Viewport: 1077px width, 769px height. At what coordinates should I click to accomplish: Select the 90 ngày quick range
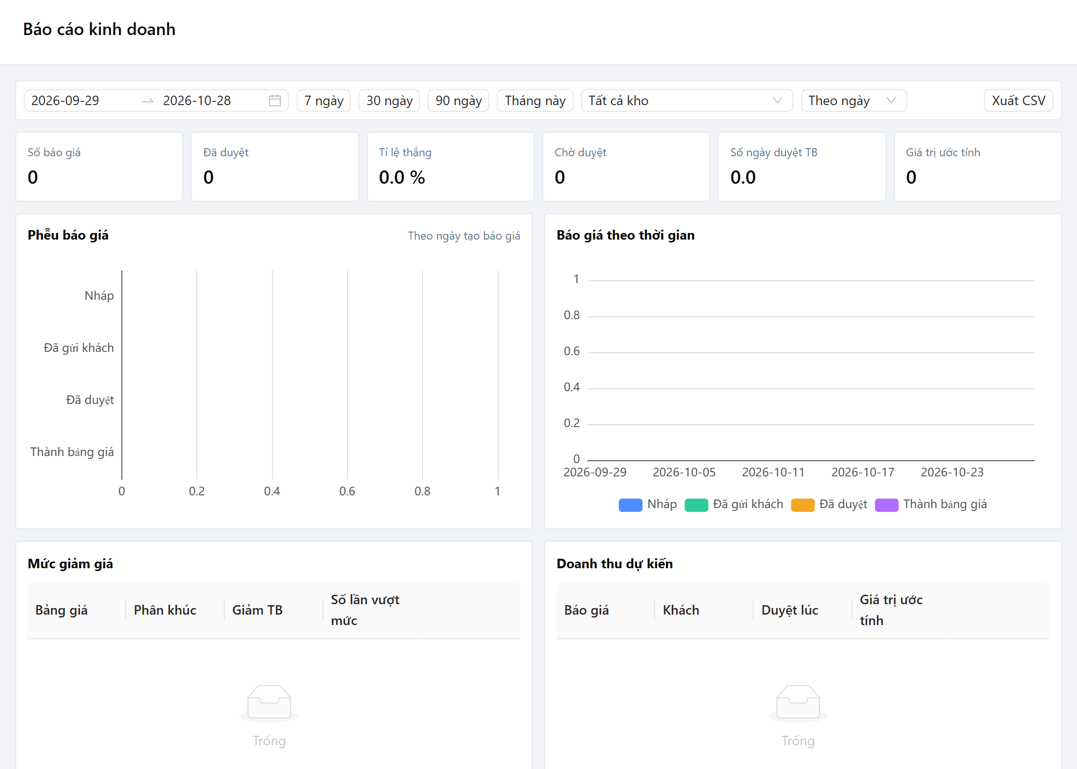click(x=458, y=100)
